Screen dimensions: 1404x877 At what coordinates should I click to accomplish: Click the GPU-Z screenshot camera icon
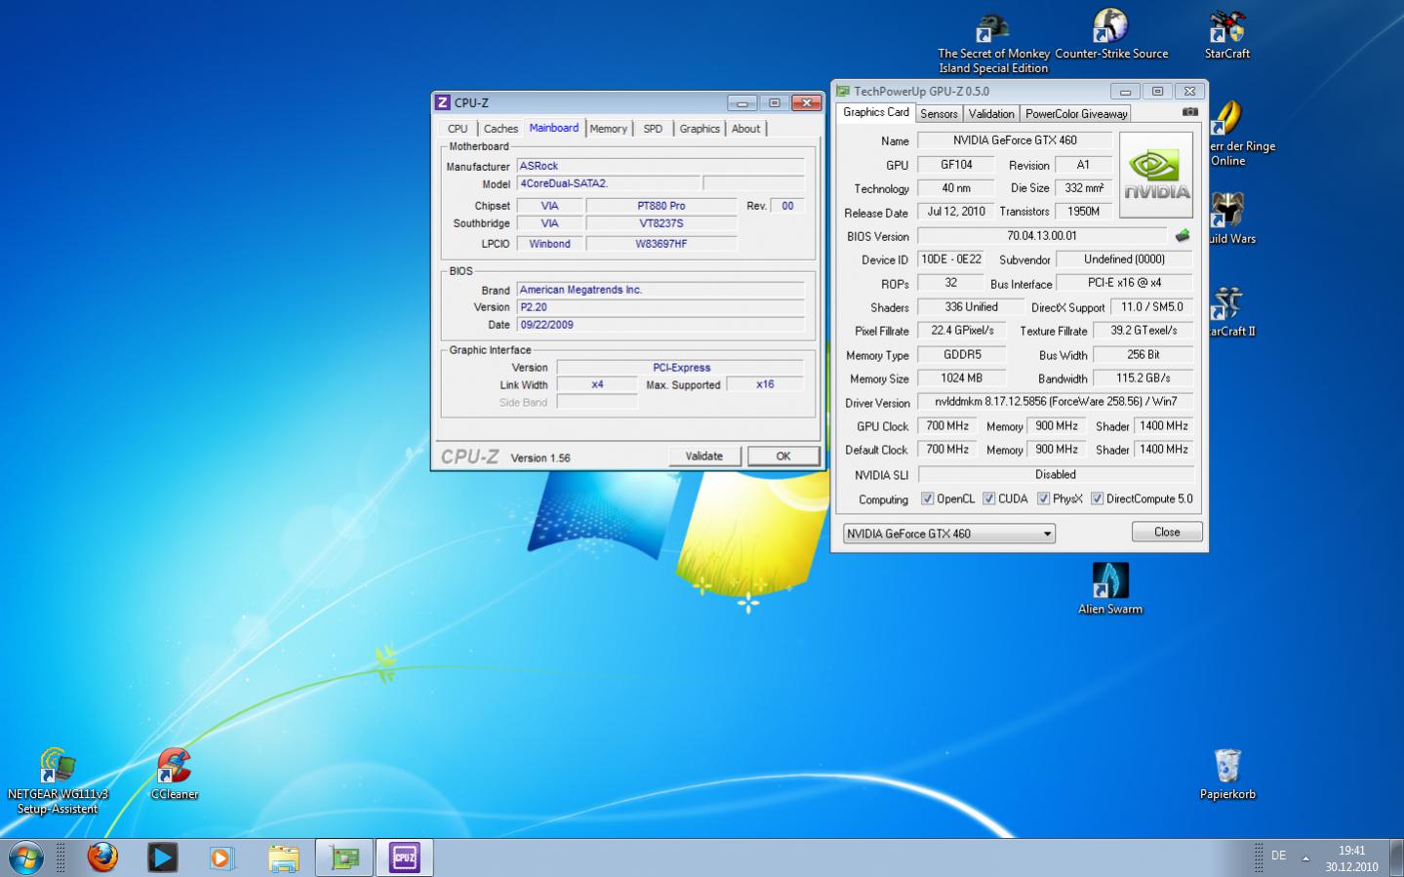point(1189,112)
